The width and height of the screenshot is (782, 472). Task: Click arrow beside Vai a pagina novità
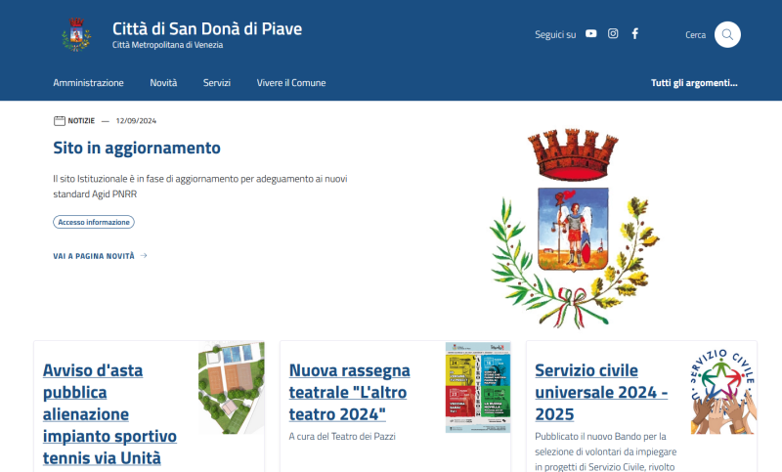pos(144,256)
